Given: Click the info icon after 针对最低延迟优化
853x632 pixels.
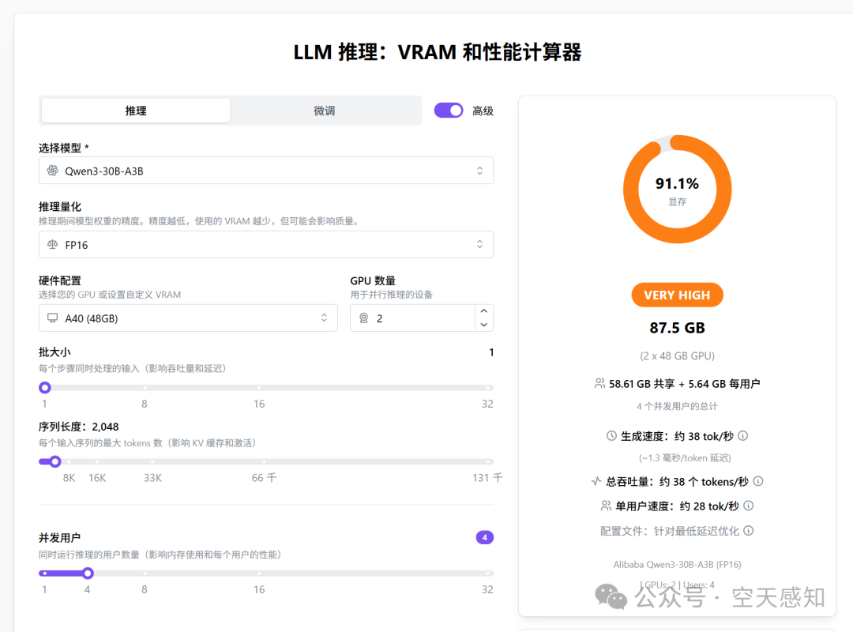Looking at the screenshot, I should click(749, 531).
